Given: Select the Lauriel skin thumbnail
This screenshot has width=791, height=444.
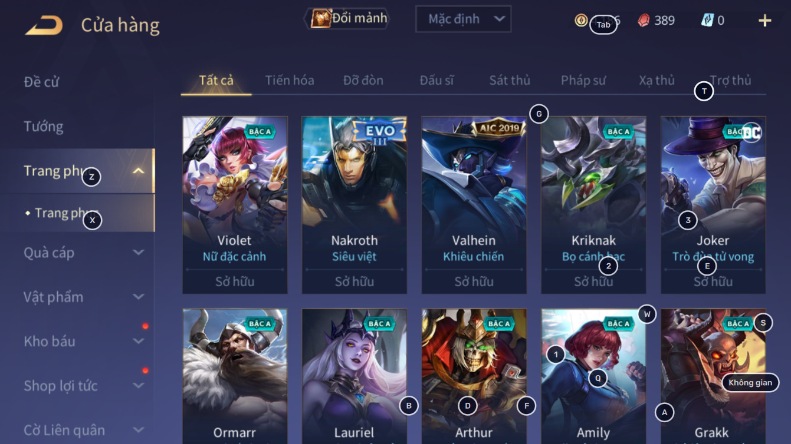Looking at the screenshot, I should point(355,376).
